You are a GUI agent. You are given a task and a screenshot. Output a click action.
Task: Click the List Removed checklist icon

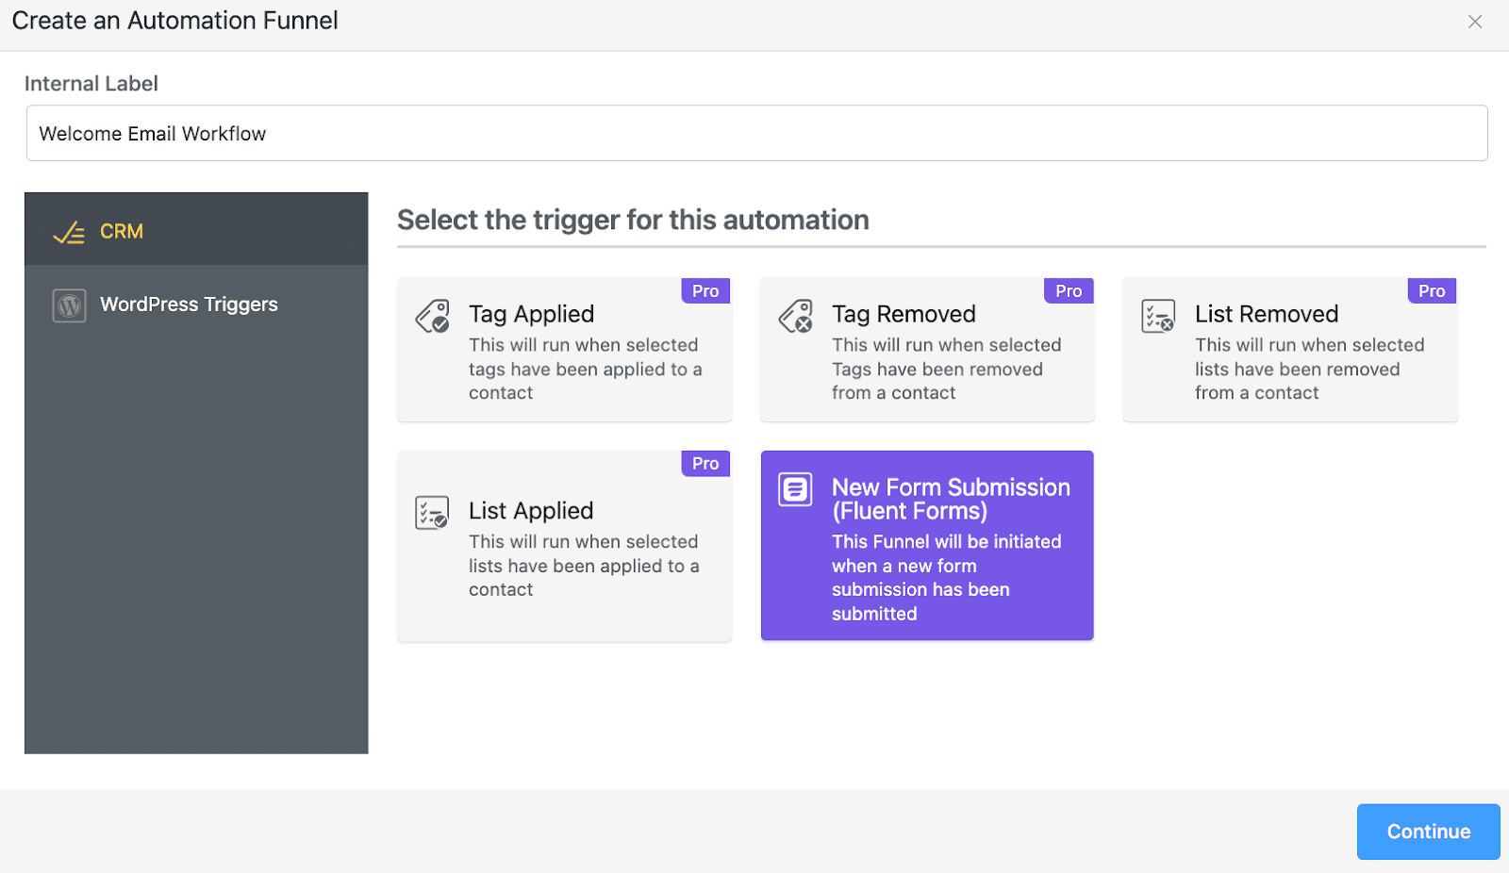tap(1158, 317)
